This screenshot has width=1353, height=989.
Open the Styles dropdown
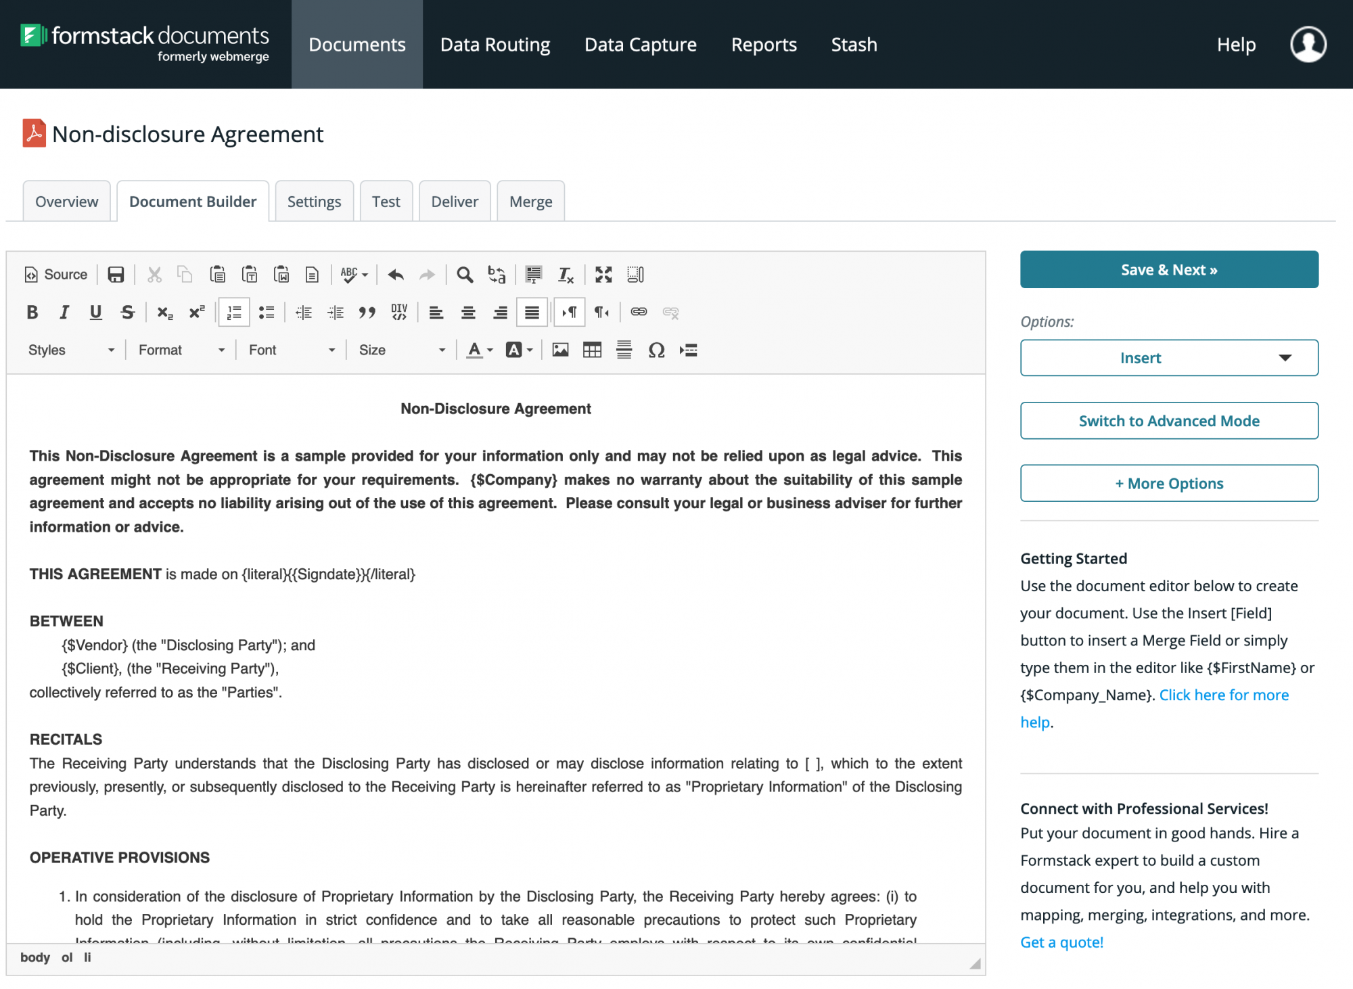[x=71, y=350]
